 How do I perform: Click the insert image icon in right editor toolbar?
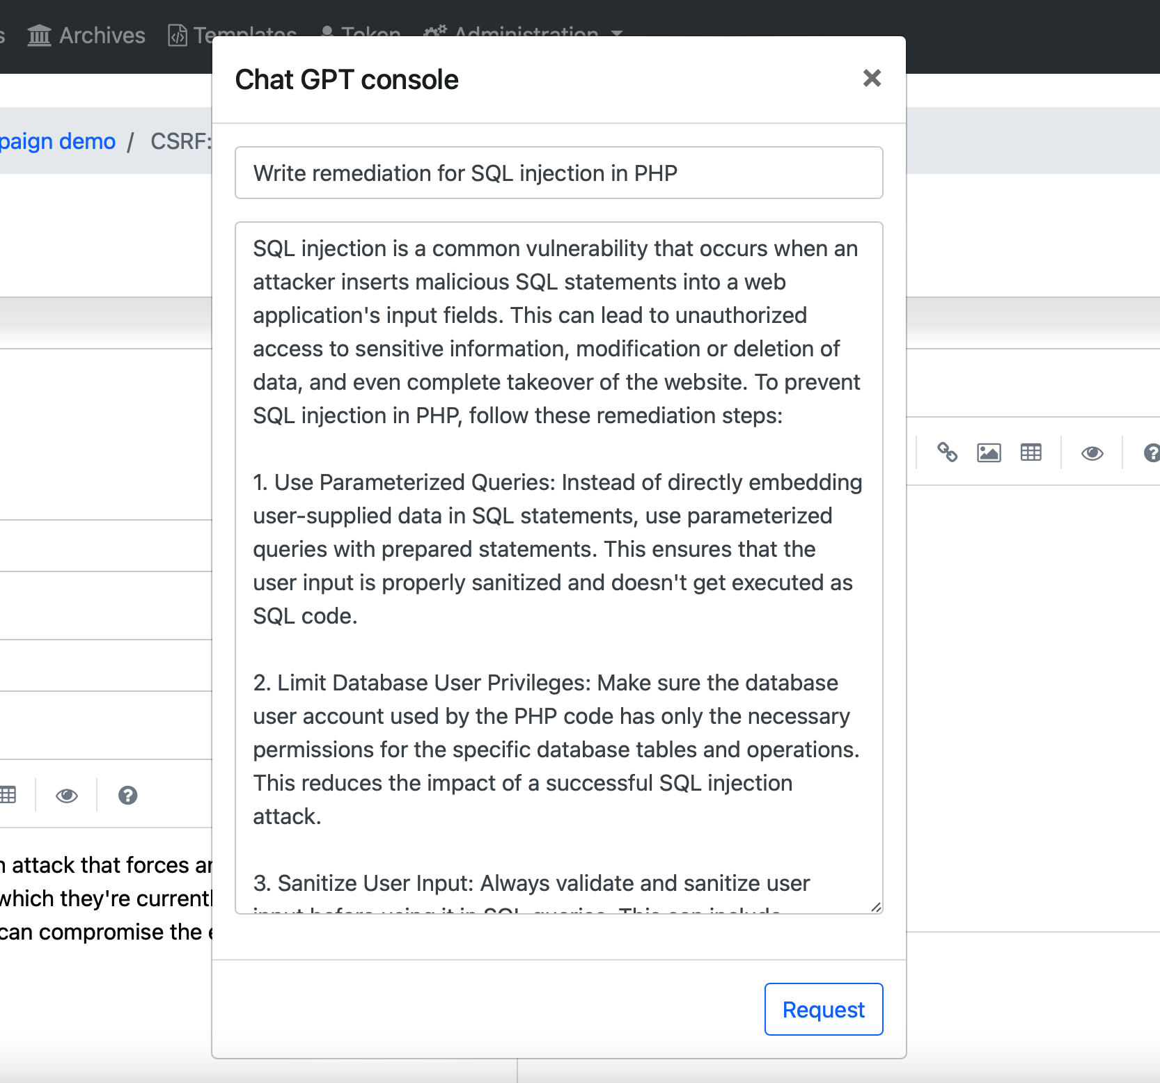(x=989, y=453)
